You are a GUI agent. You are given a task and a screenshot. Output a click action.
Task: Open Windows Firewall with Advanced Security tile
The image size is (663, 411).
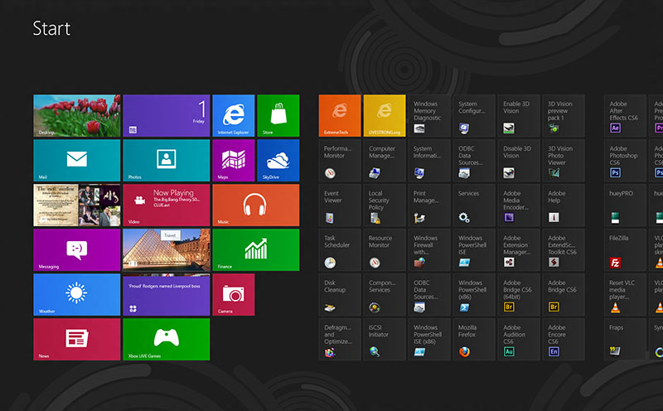point(429,250)
